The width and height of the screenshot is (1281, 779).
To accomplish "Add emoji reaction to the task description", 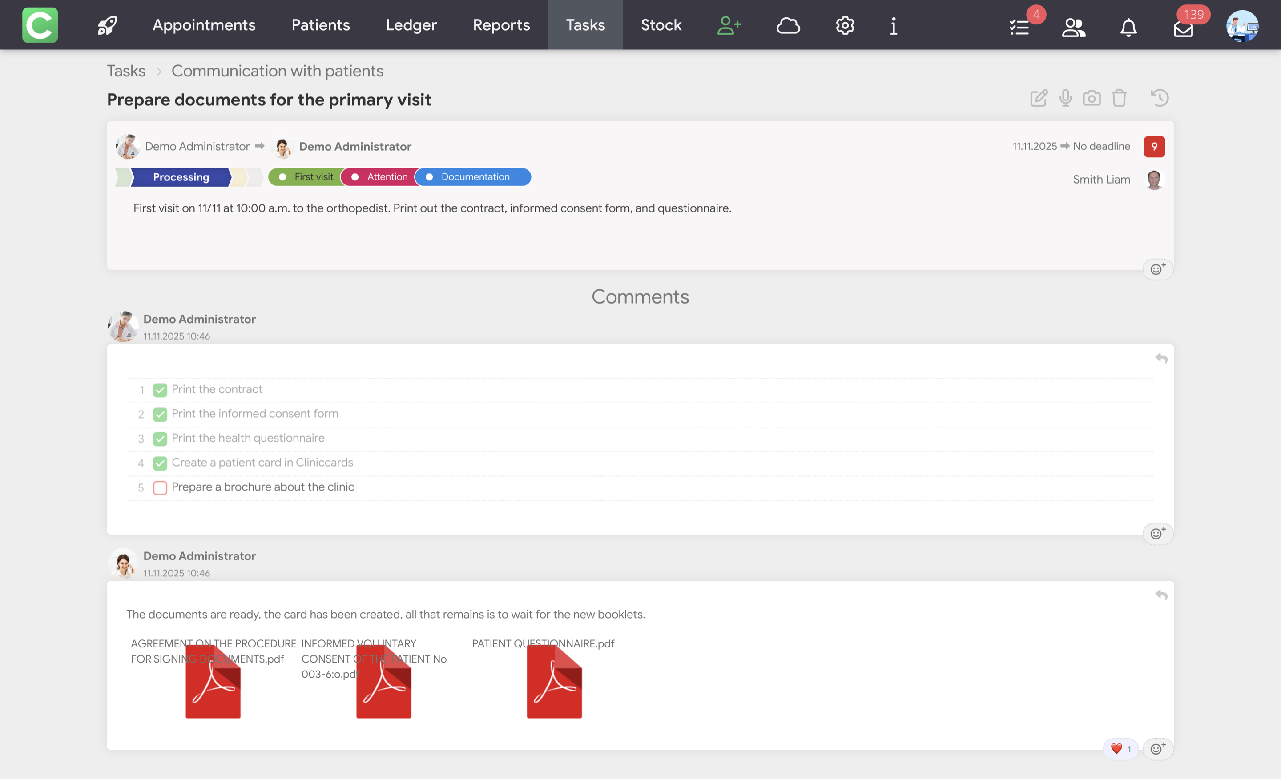I will [1157, 269].
